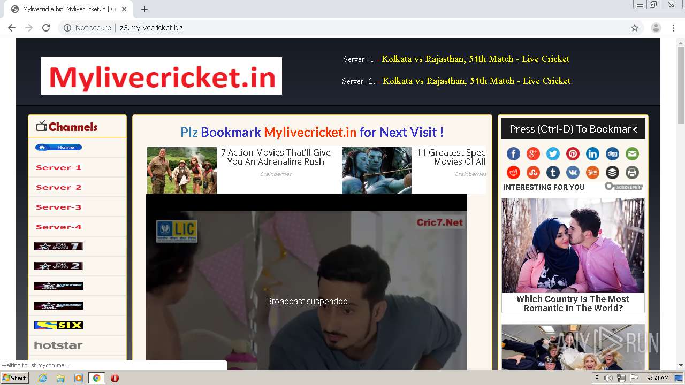The width and height of the screenshot is (685, 385).
Task: Click the romantic couple ad image
Action: (573, 245)
